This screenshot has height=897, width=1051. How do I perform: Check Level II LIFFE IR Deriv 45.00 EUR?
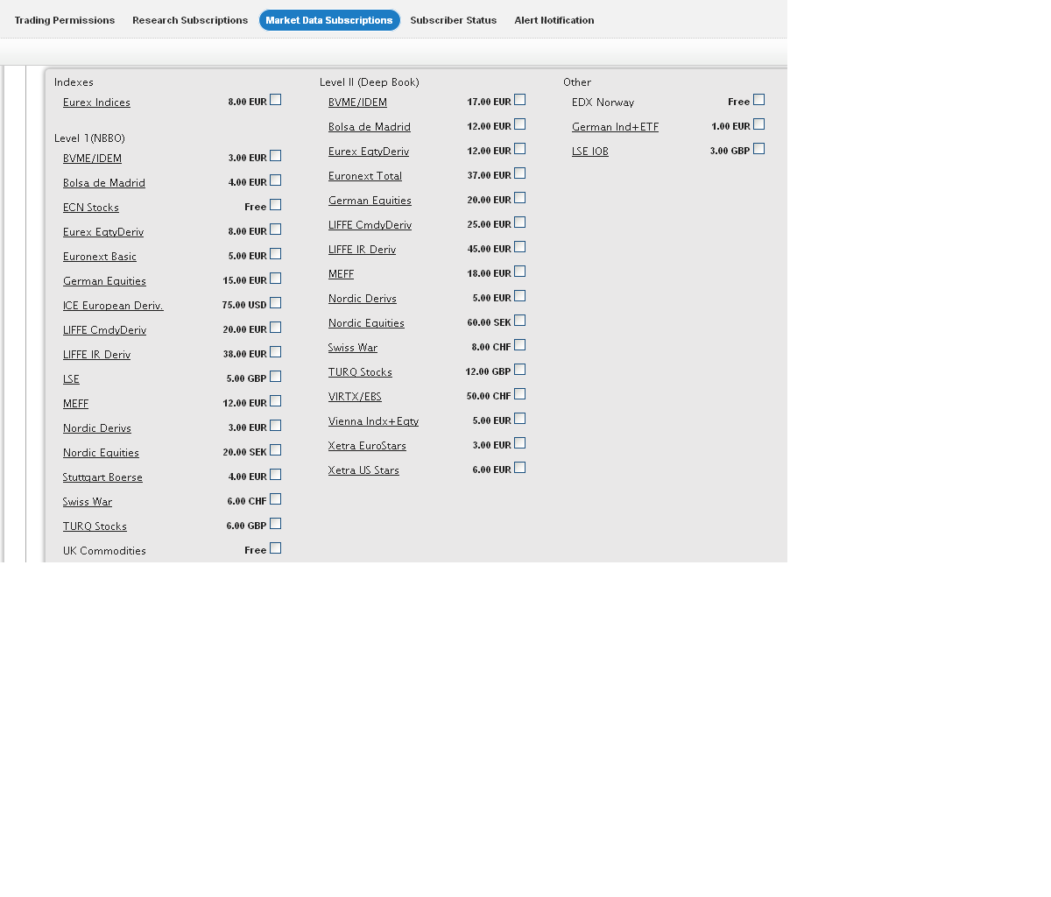tap(520, 247)
